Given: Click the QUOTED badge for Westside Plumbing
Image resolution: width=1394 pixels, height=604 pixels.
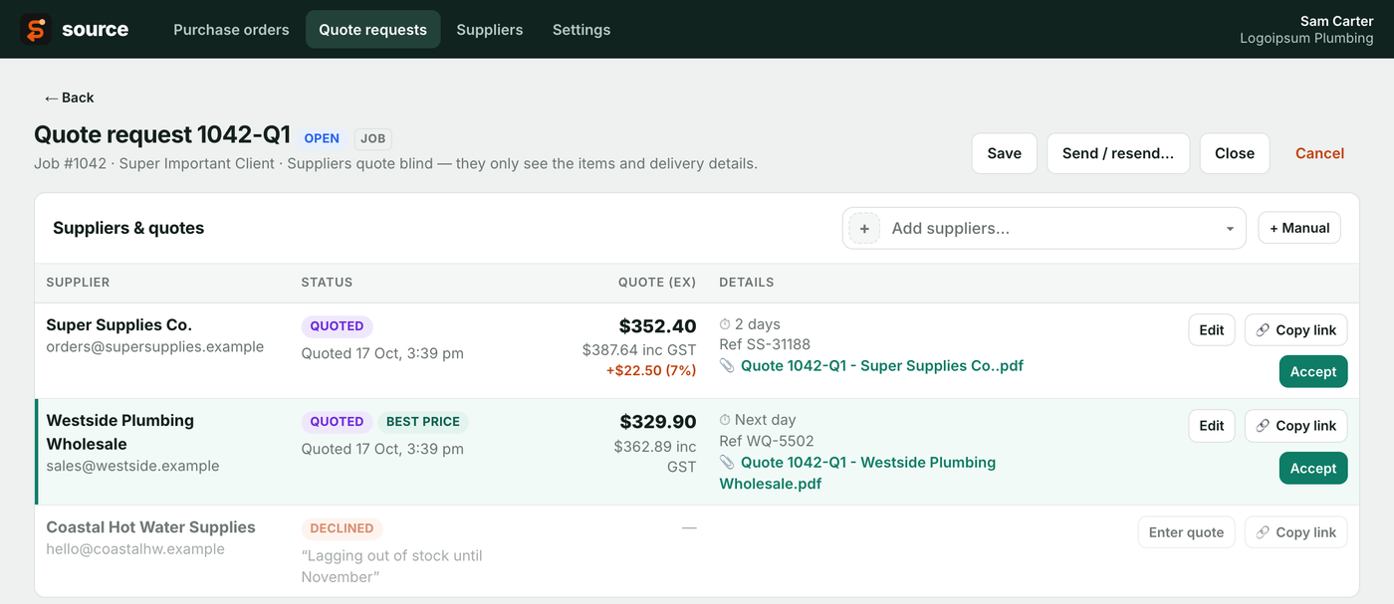Looking at the screenshot, I should coord(337,422).
